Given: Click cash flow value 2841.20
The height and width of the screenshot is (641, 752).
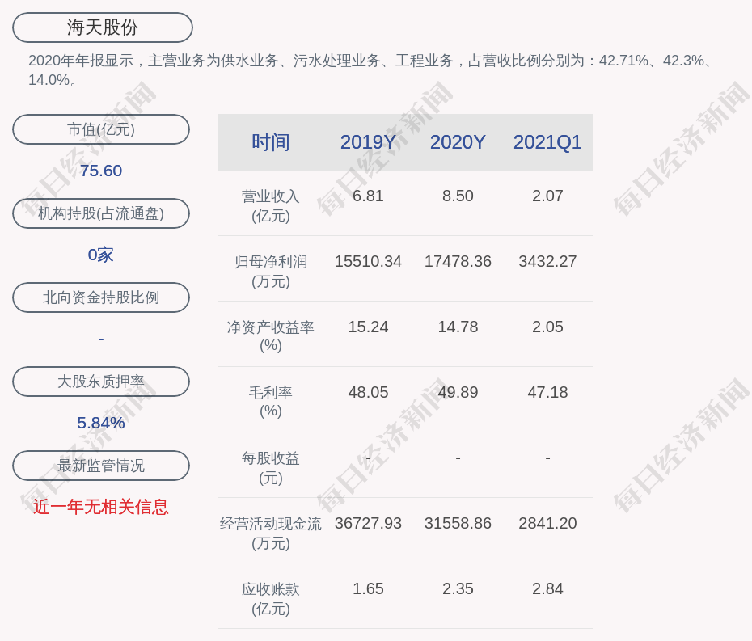Looking at the screenshot, I should coord(547,523).
